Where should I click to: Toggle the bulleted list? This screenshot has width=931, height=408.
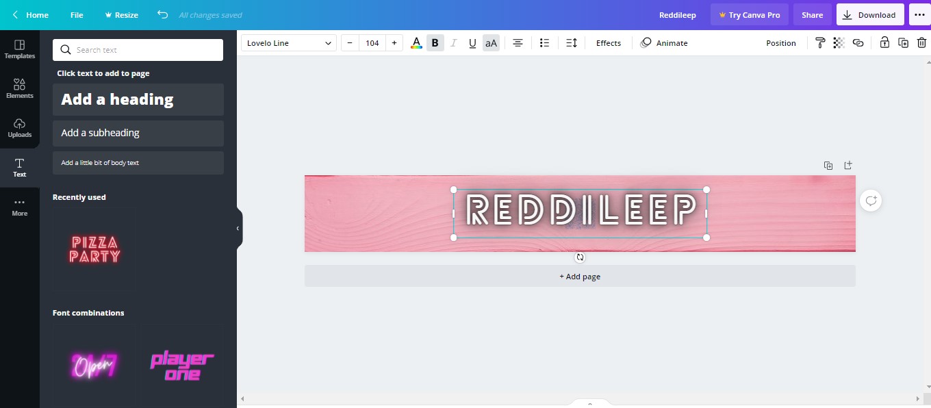click(x=545, y=43)
